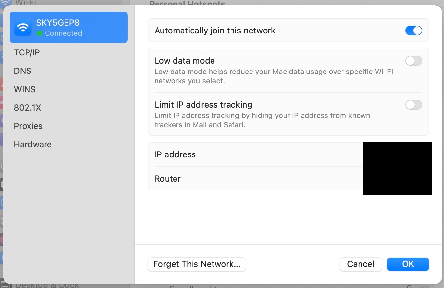Open the TCP/IP section
Viewport: 444px width, 288px height.
[x=27, y=52]
